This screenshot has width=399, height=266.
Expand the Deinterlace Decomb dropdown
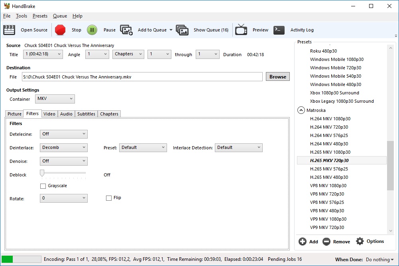pos(64,148)
